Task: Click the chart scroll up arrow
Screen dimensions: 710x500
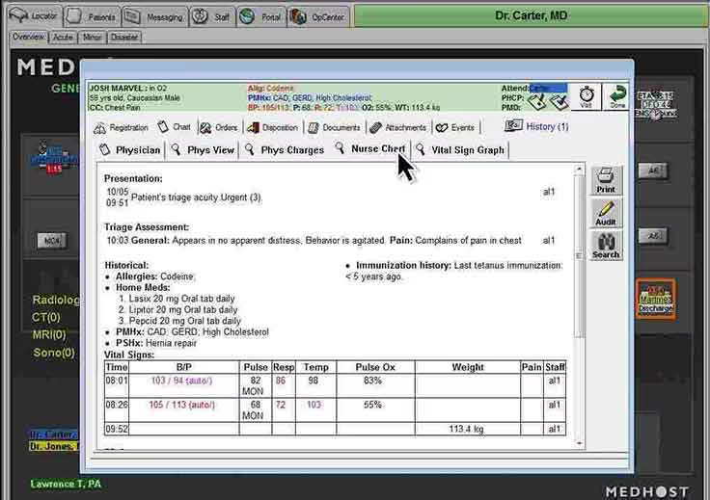Action: (579, 170)
